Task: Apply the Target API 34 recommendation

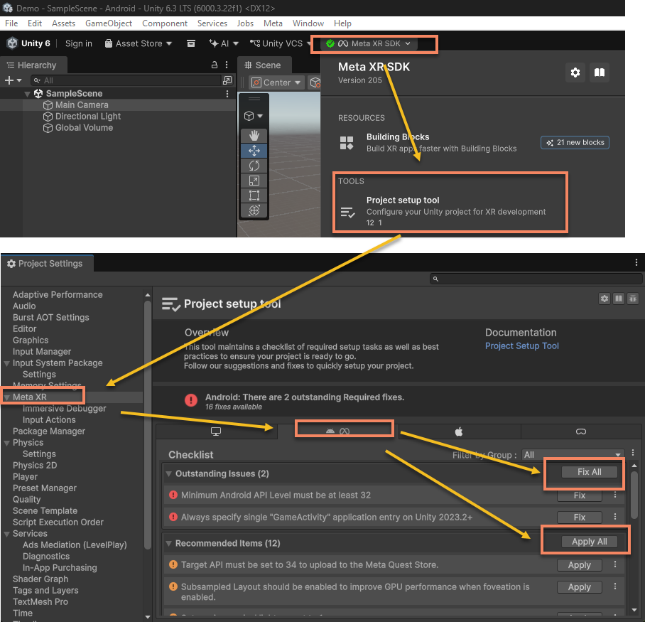Action: [x=579, y=565]
